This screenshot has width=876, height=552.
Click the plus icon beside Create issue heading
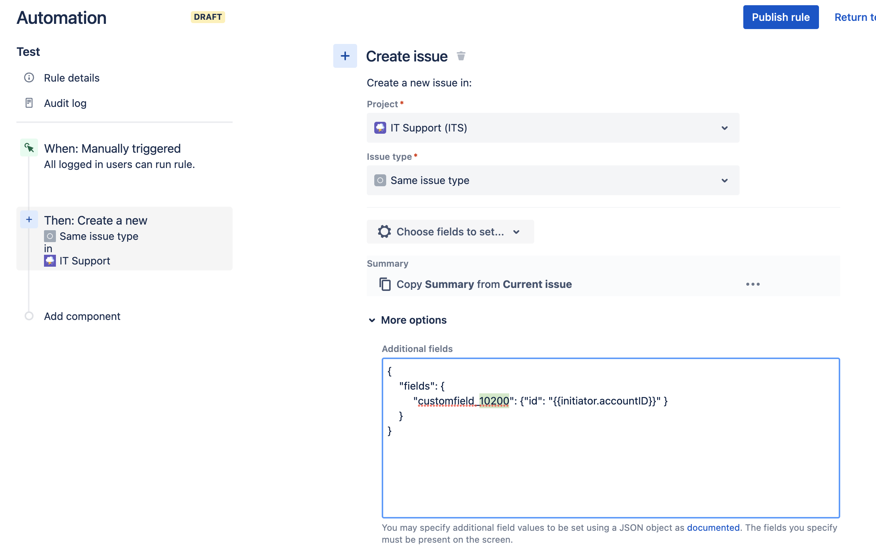344,56
